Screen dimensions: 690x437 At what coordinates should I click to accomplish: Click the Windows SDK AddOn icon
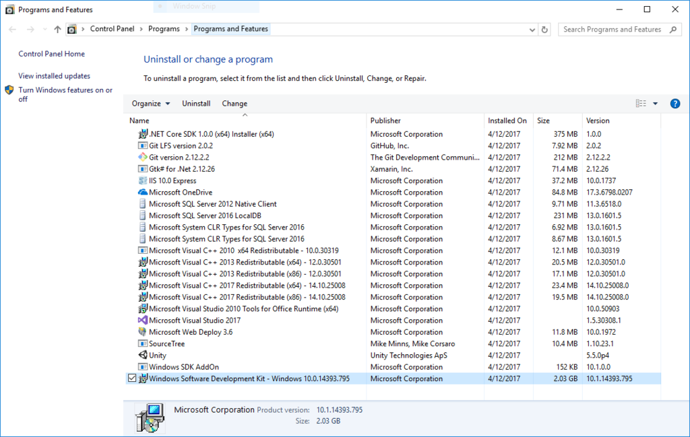click(x=143, y=367)
